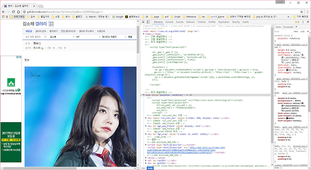
Task: Remove 'HIT' from recent galleries
Action: pos(100,37)
